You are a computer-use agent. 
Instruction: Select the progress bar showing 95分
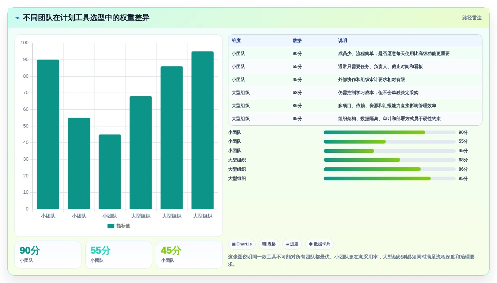pyautogui.click(x=389, y=179)
